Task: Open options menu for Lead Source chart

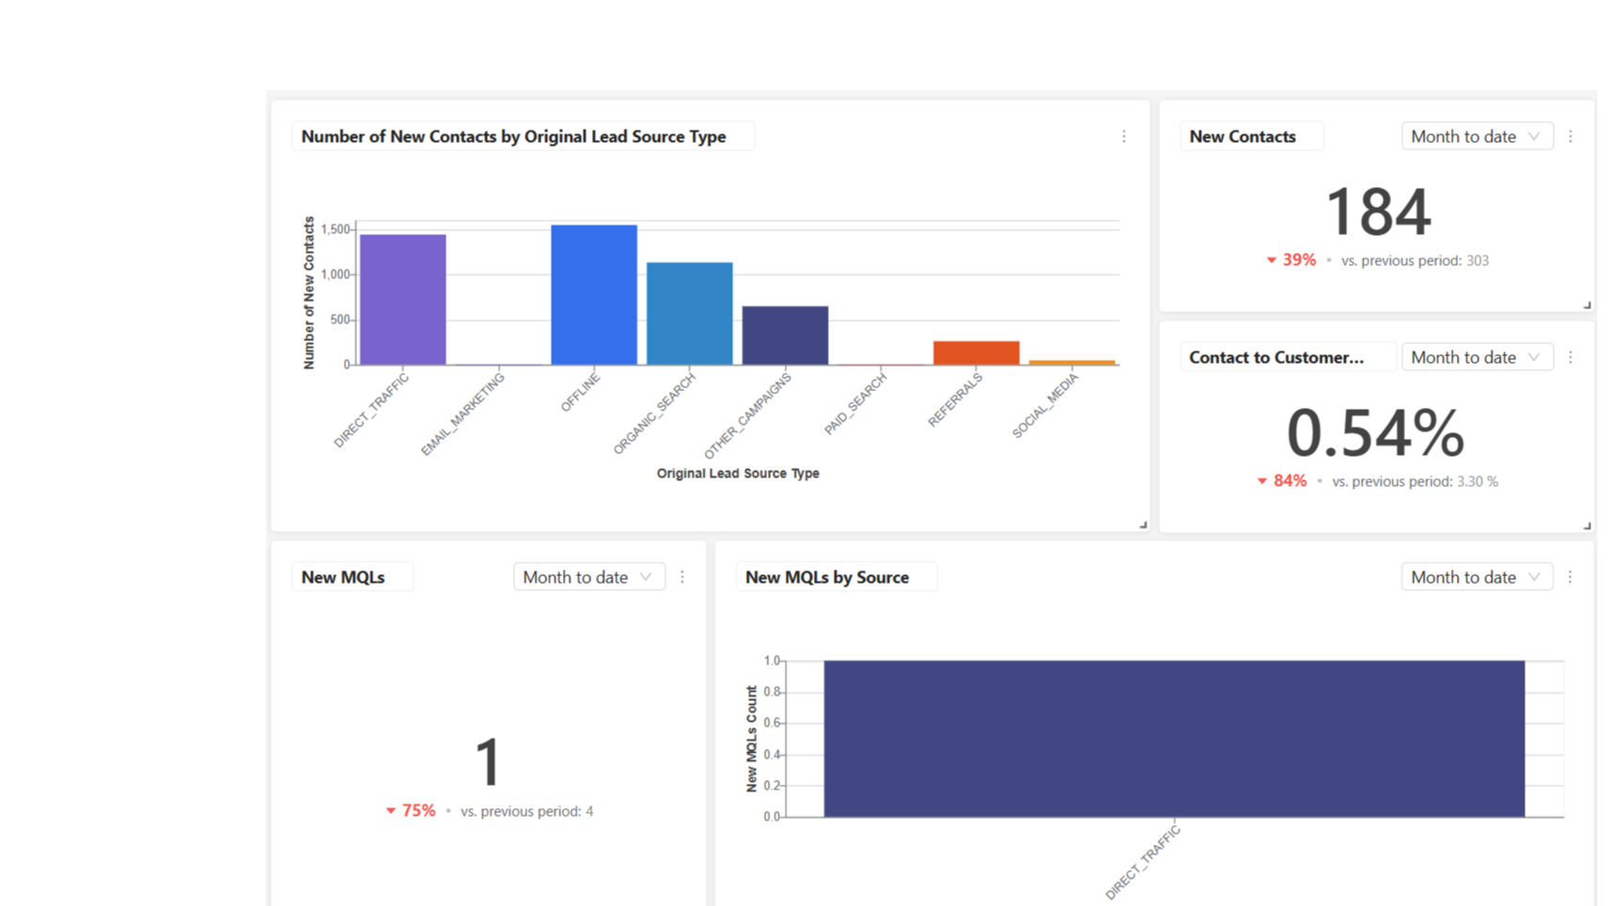Action: (1123, 137)
